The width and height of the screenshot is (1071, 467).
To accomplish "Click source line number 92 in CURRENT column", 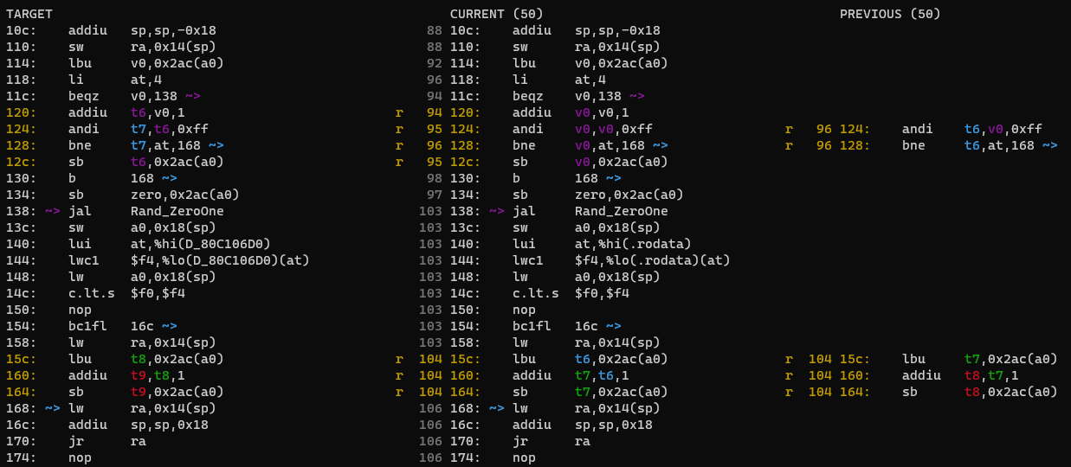I will click(435, 63).
